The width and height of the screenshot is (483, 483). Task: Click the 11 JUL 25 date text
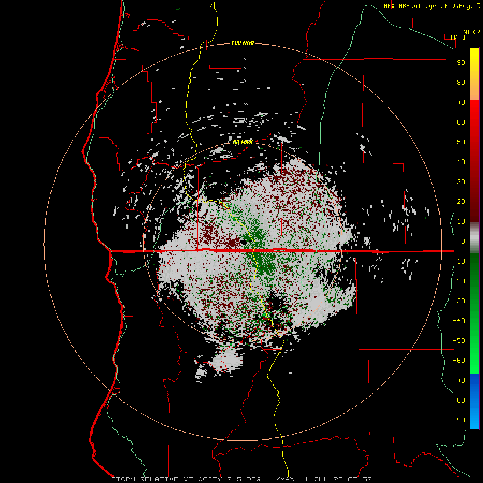point(321,479)
